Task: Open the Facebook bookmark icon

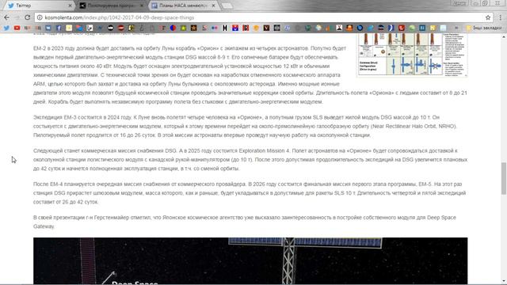Action: coord(59,28)
